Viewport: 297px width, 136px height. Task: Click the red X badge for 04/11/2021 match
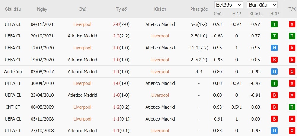(x=292, y=24)
